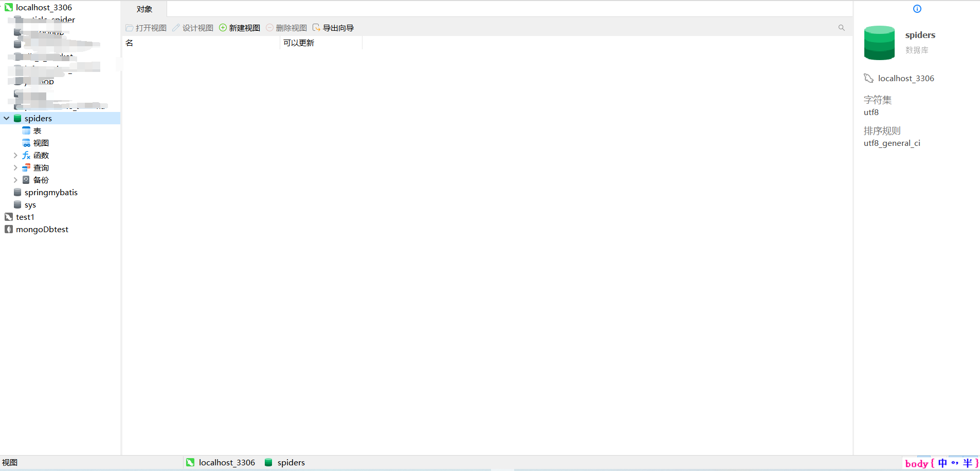This screenshot has width=980, height=471.
Task: Click 新建视图 (New View) button
Action: [x=240, y=28]
